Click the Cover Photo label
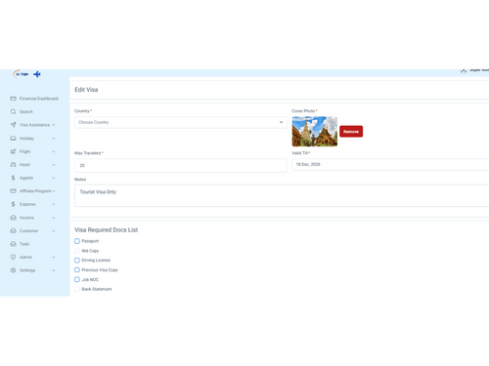 pyautogui.click(x=303, y=111)
